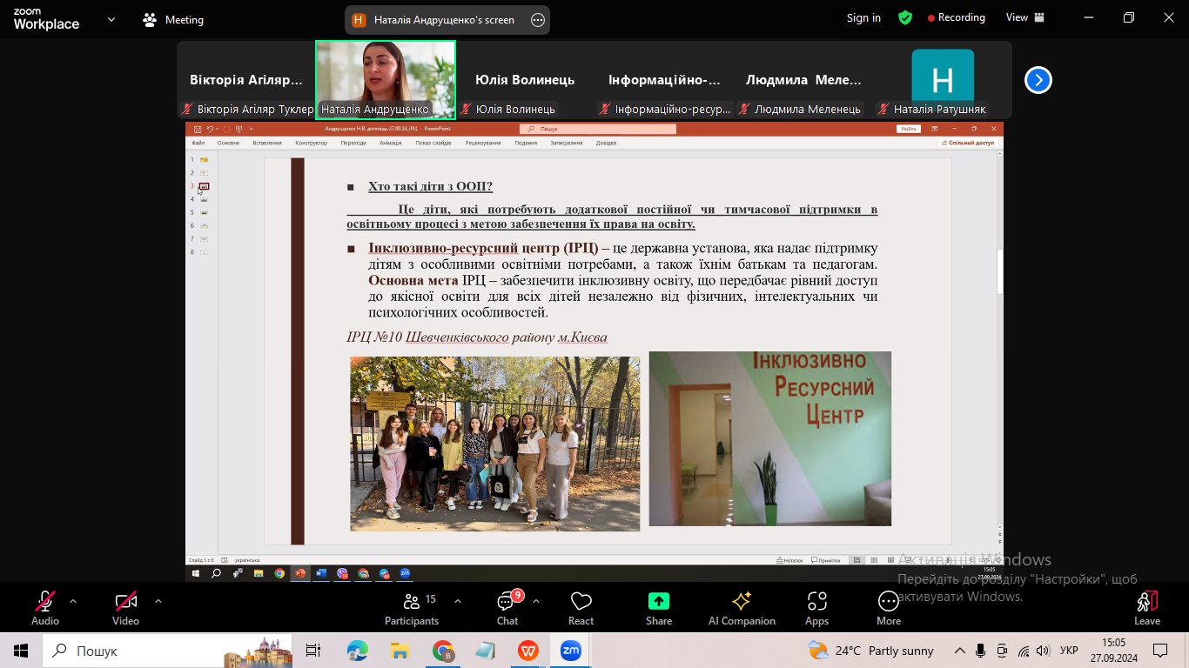Click the Meeting tab

click(x=173, y=19)
